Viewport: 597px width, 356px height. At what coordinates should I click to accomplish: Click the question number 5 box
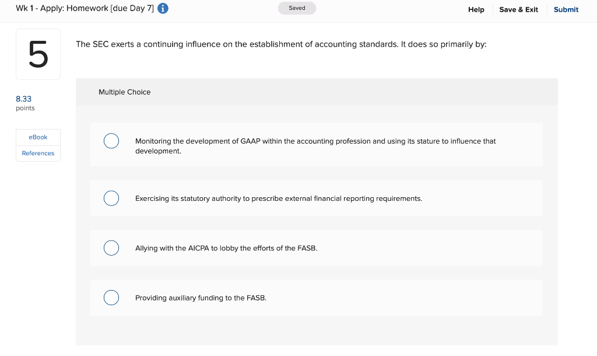click(x=38, y=53)
